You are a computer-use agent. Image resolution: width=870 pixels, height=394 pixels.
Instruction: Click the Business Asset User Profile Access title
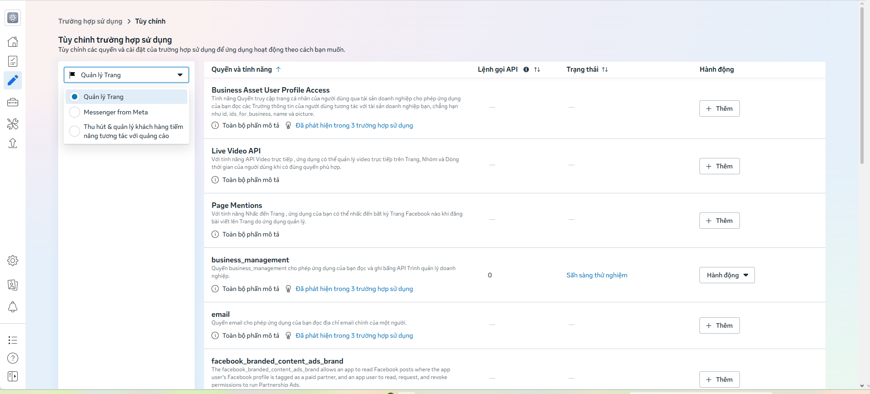coord(271,90)
